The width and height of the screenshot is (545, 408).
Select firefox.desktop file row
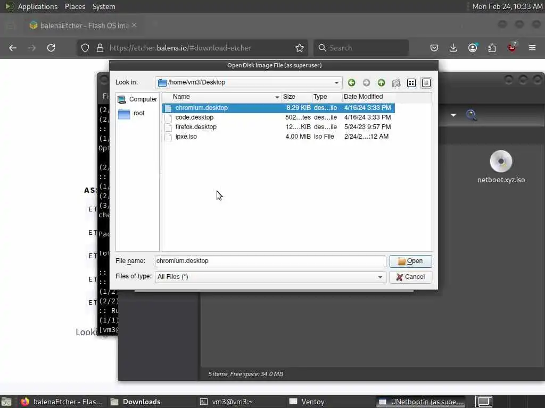[x=278, y=127]
